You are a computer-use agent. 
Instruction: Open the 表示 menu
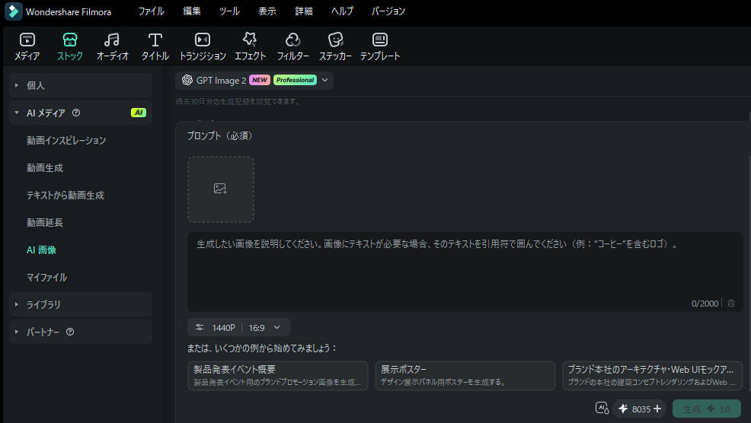coord(267,11)
